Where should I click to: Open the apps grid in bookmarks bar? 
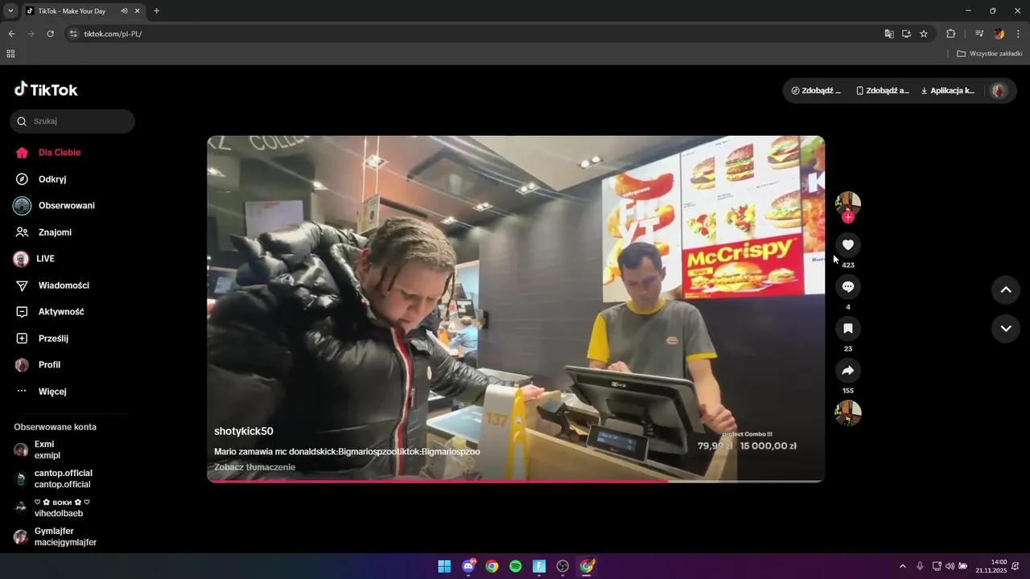pos(10,54)
